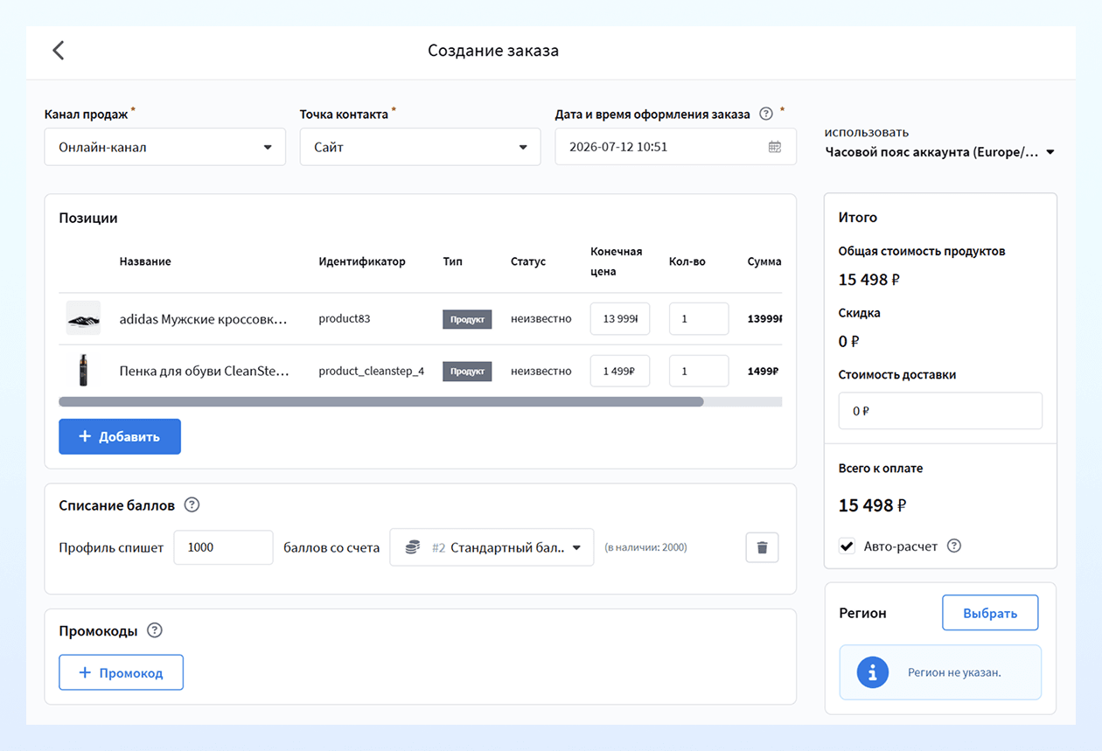Open the help icon next to Списание баллов
The width and height of the screenshot is (1102, 751).
192,505
